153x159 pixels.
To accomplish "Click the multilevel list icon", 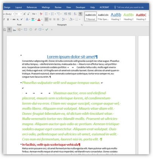I will 58,14.
